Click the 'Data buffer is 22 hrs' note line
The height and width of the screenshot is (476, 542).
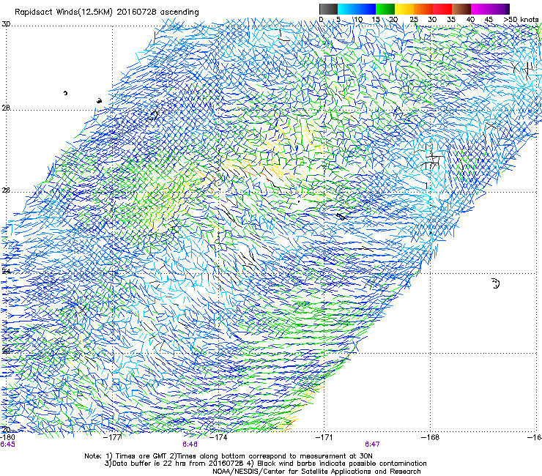265,464
